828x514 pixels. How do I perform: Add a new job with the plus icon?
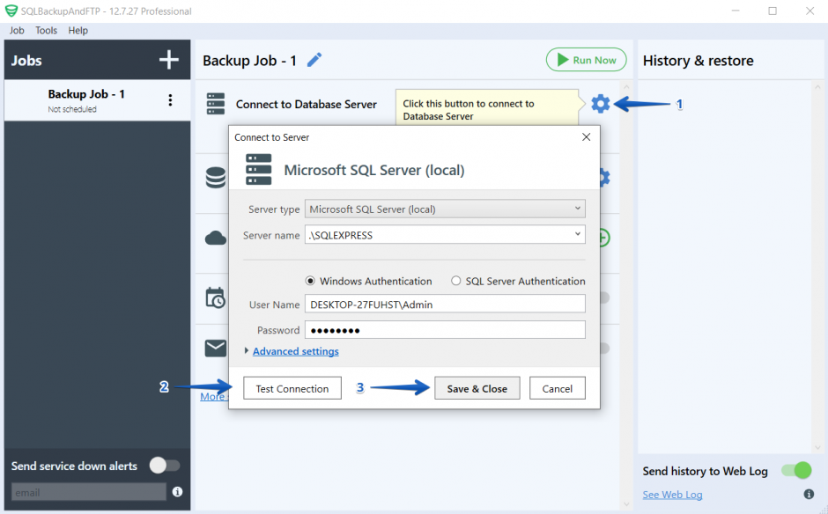coord(169,60)
